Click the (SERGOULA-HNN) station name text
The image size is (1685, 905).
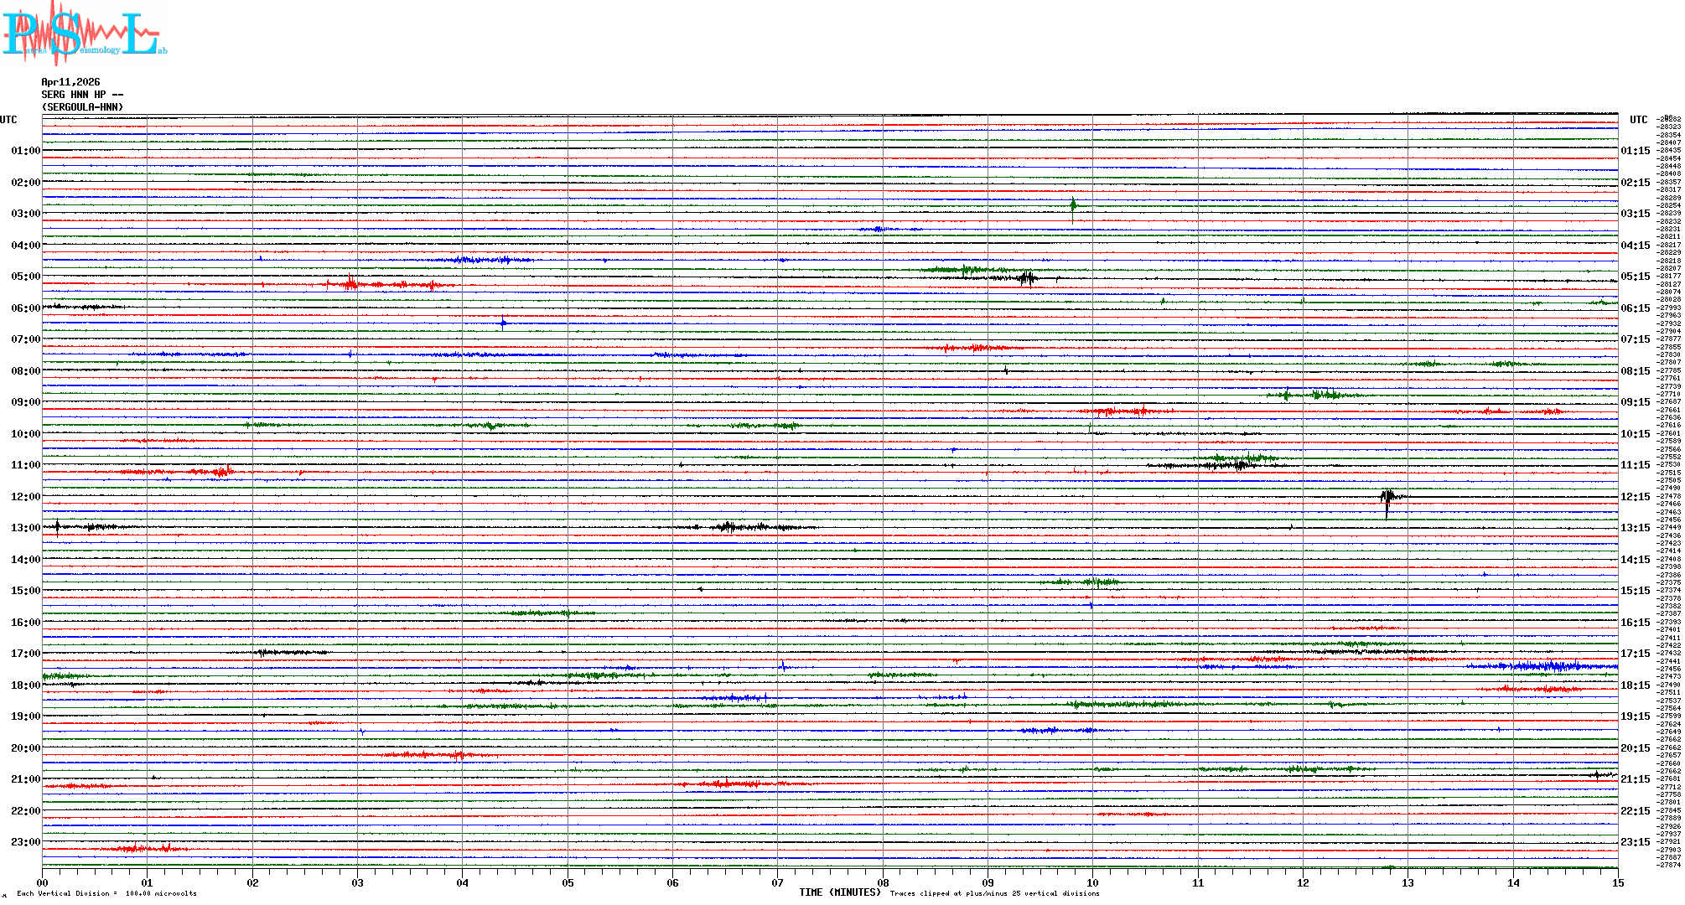click(82, 107)
